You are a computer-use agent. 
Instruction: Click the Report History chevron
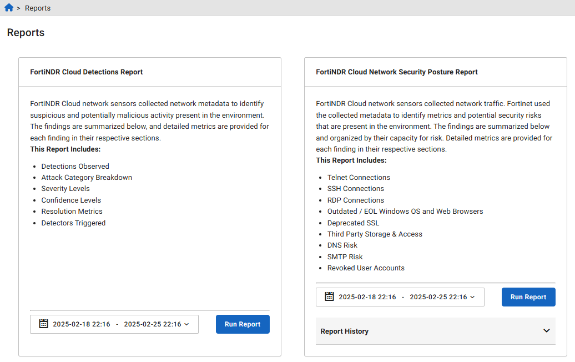coord(548,330)
